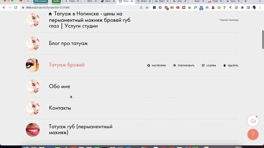
Task: Open settings via НАСТРОЙКИ button
Action: point(157,65)
